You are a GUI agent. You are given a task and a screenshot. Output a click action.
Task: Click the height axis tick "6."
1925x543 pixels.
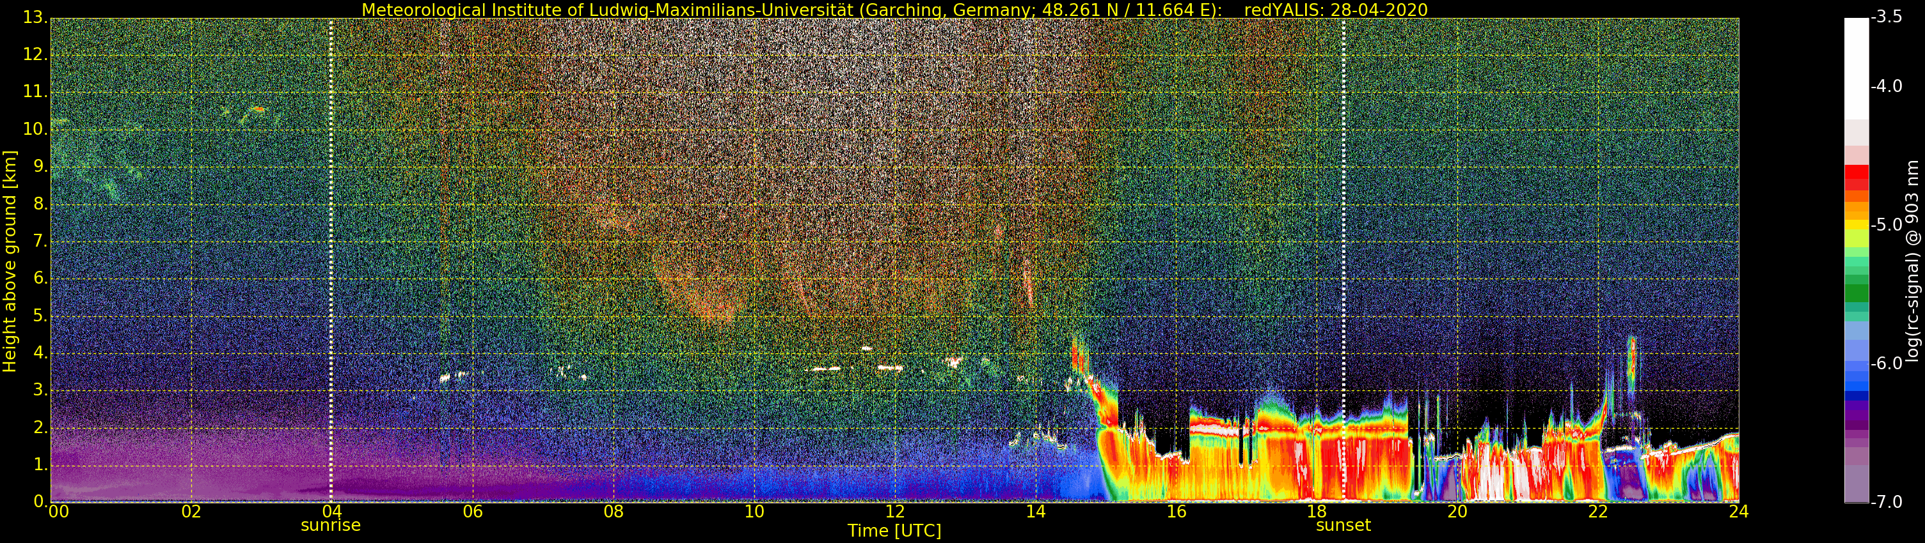(x=40, y=279)
